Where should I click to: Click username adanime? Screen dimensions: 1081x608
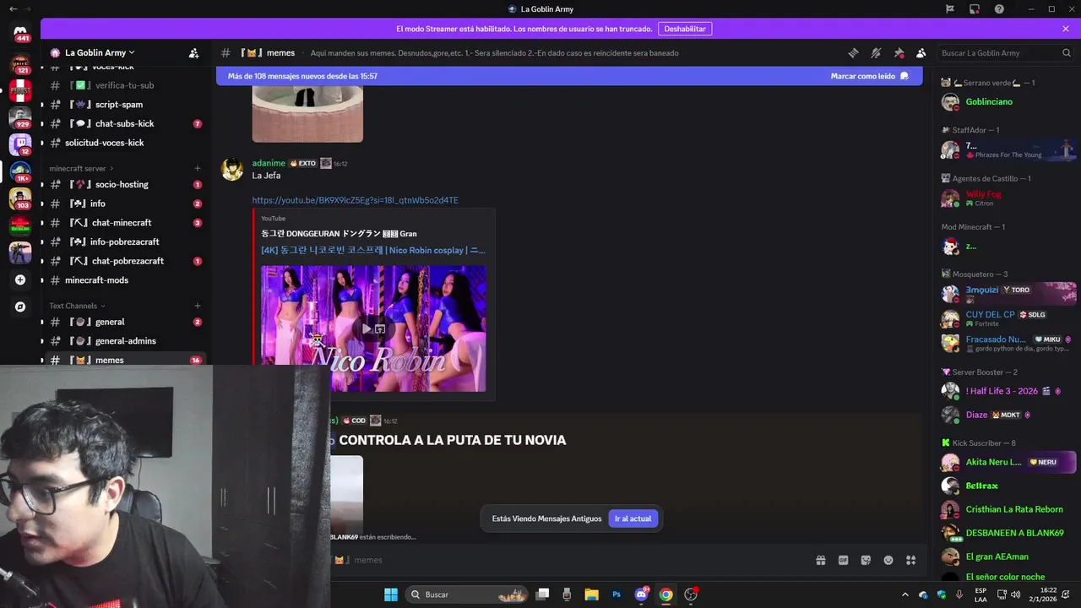pyautogui.click(x=269, y=163)
